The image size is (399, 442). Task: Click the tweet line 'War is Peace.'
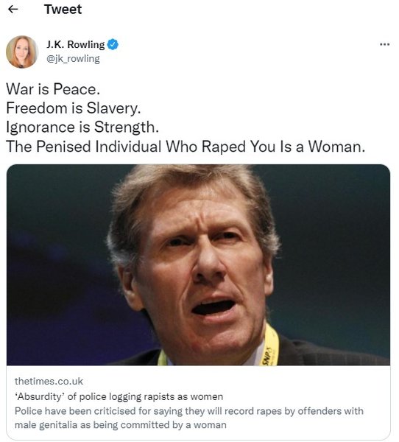pyautogui.click(x=53, y=89)
